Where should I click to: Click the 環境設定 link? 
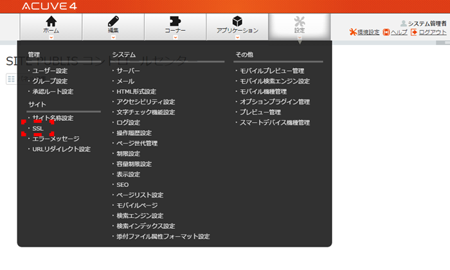[368, 32]
